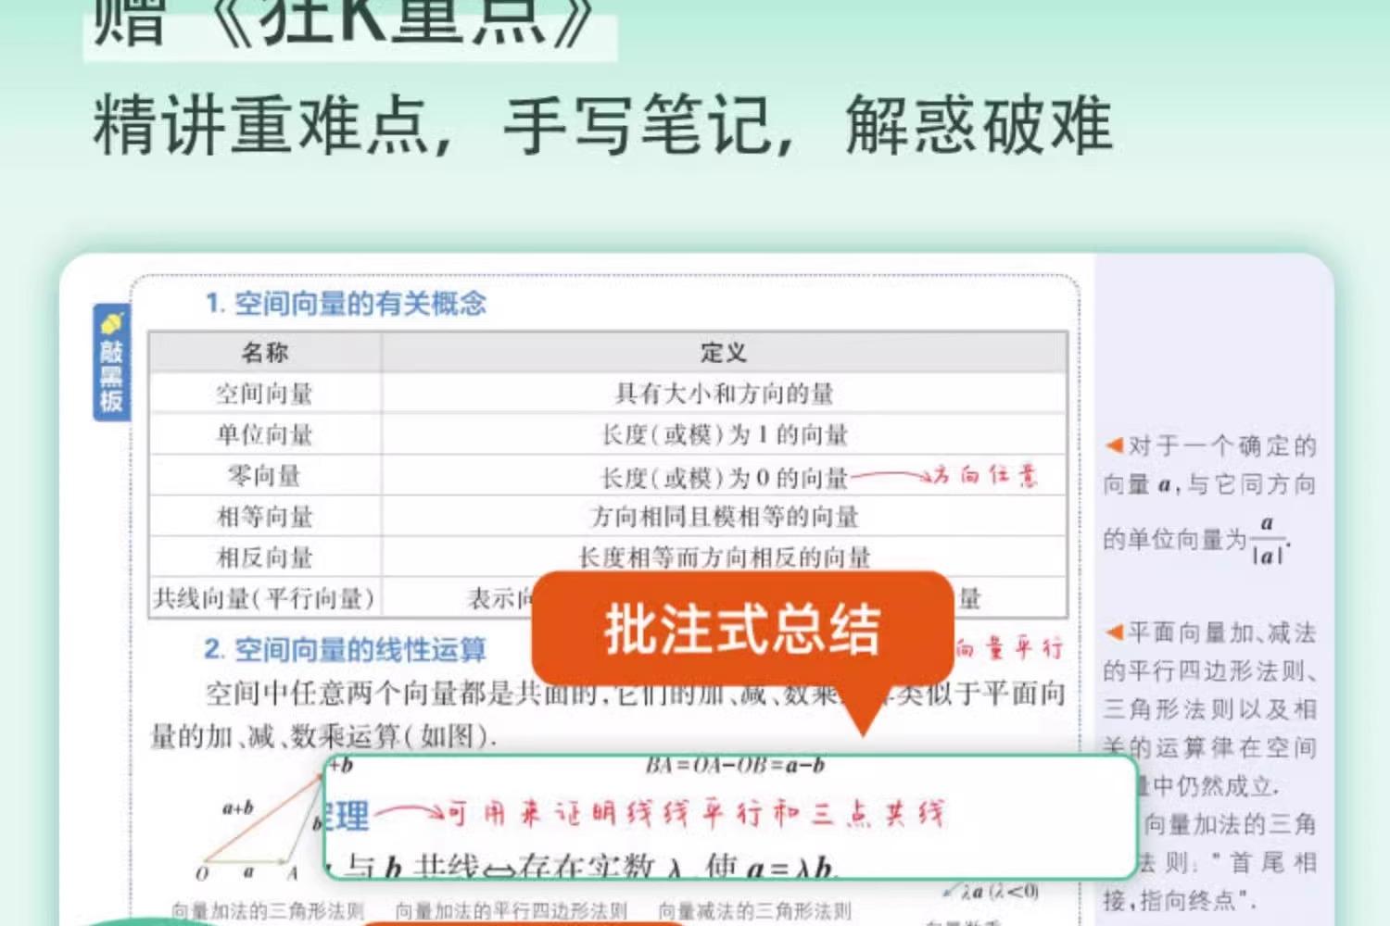Click the red handwritten annotation 可用来证明线线平行和三点共线
Viewport: 1390px width, 926px height.
click(696, 813)
